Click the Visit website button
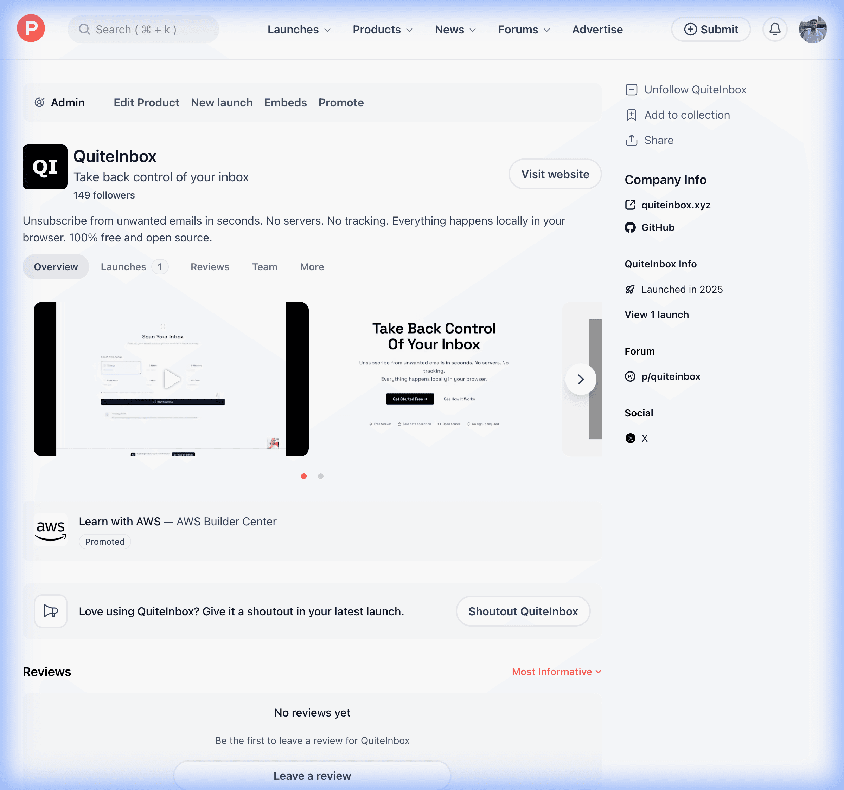844x790 pixels. coord(555,174)
